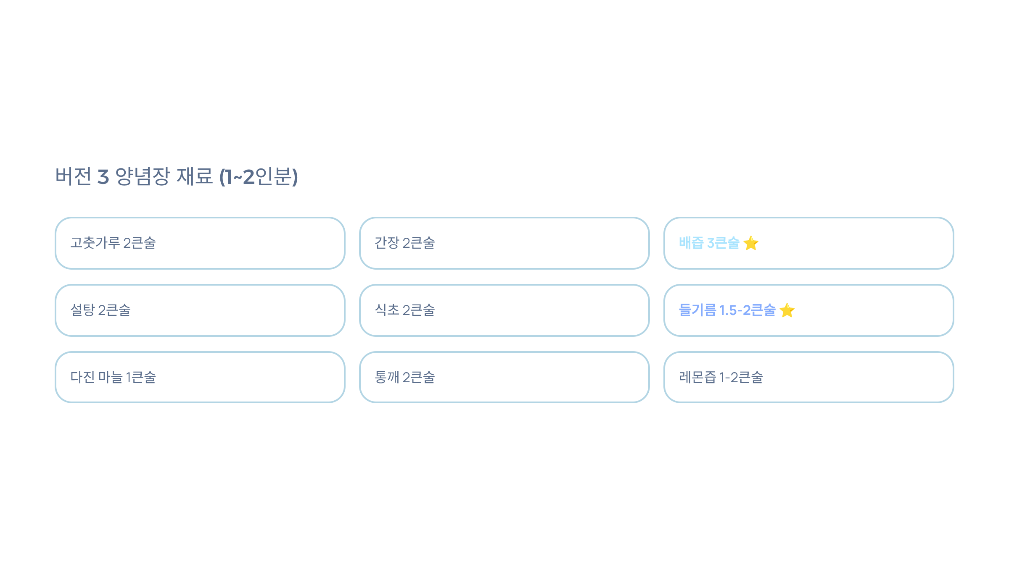
Task: Click the 레몬즙 1-2큰술 text label
Action: (x=721, y=377)
